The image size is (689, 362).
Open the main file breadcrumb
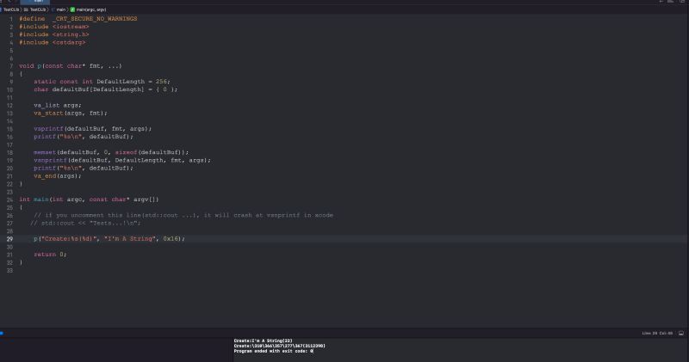pyautogui.click(x=59, y=9)
